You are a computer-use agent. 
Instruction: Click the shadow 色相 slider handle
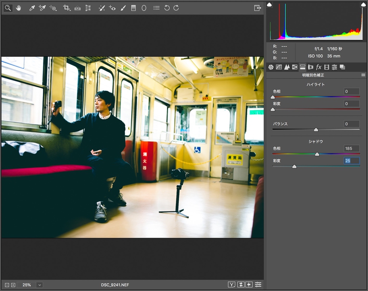pyautogui.click(x=317, y=154)
